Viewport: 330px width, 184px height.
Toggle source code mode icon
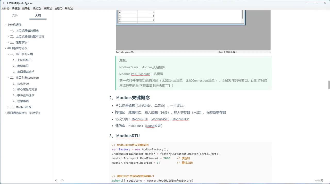click(x=62, y=180)
